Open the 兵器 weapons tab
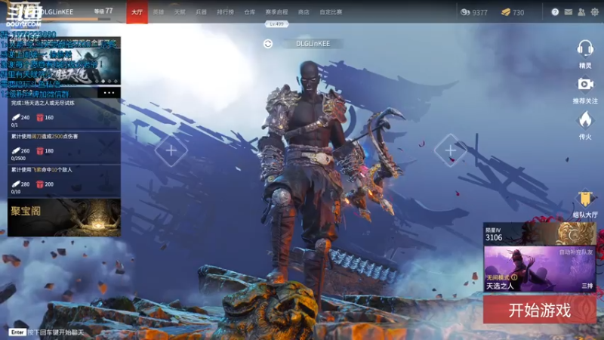The height and width of the screenshot is (340, 604). coord(201,12)
